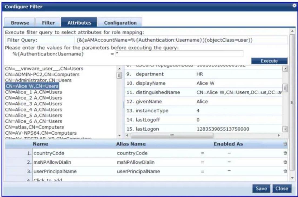Click the Execute button
This screenshot has width=298, height=197.
pos(269,61)
